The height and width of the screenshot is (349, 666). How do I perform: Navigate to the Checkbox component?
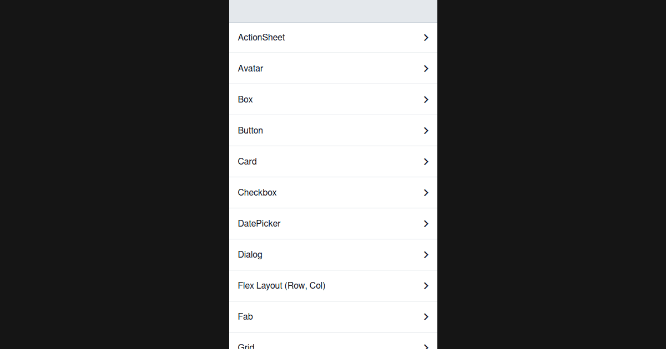pos(258,193)
